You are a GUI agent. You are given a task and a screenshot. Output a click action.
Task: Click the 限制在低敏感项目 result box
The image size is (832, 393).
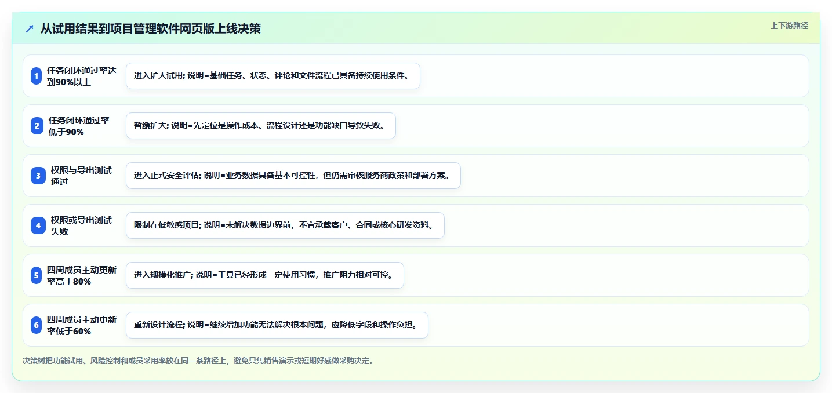pyautogui.click(x=285, y=225)
